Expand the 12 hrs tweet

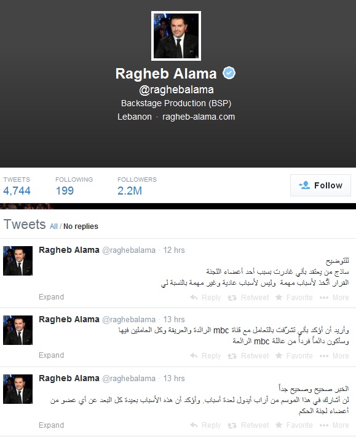pyautogui.click(x=52, y=297)
